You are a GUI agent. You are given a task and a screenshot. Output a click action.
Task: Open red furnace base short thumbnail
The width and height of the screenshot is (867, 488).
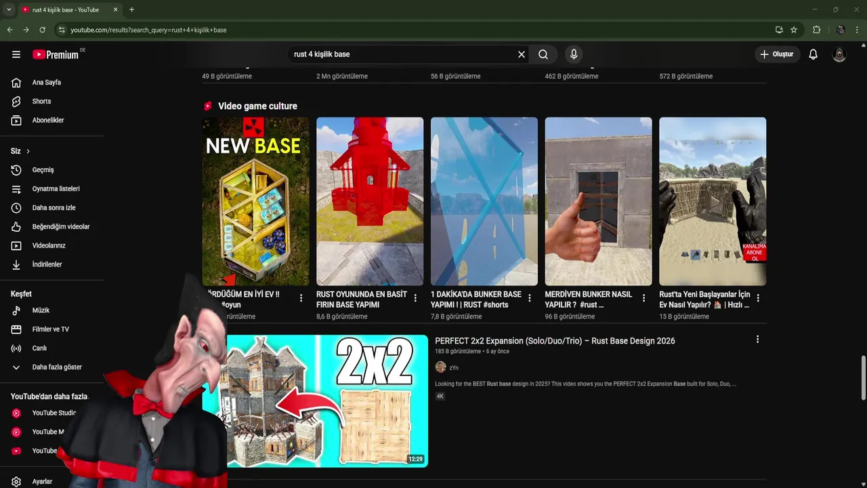click(x=370, y=201)
